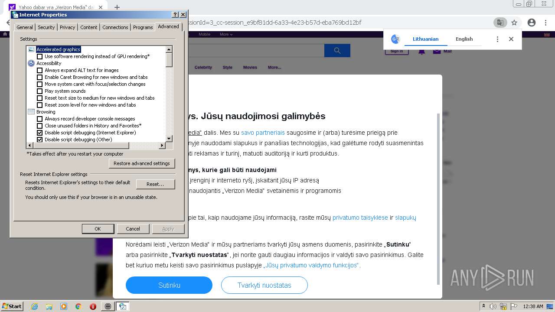
Task: Click the volume speaker tray icon
Action: (x=493, y=306)
